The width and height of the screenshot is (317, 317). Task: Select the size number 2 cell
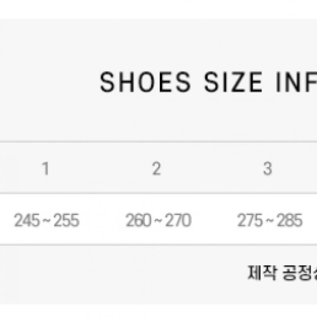[x=157, y=169]
